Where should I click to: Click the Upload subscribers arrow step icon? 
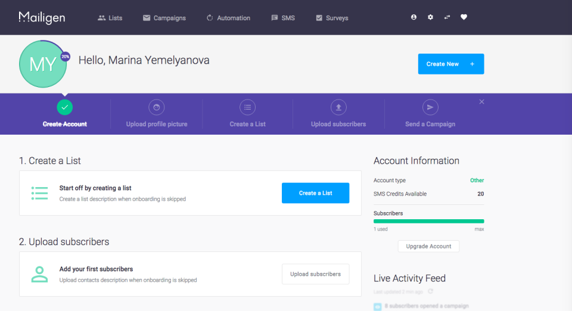click(x=338, y=107)
